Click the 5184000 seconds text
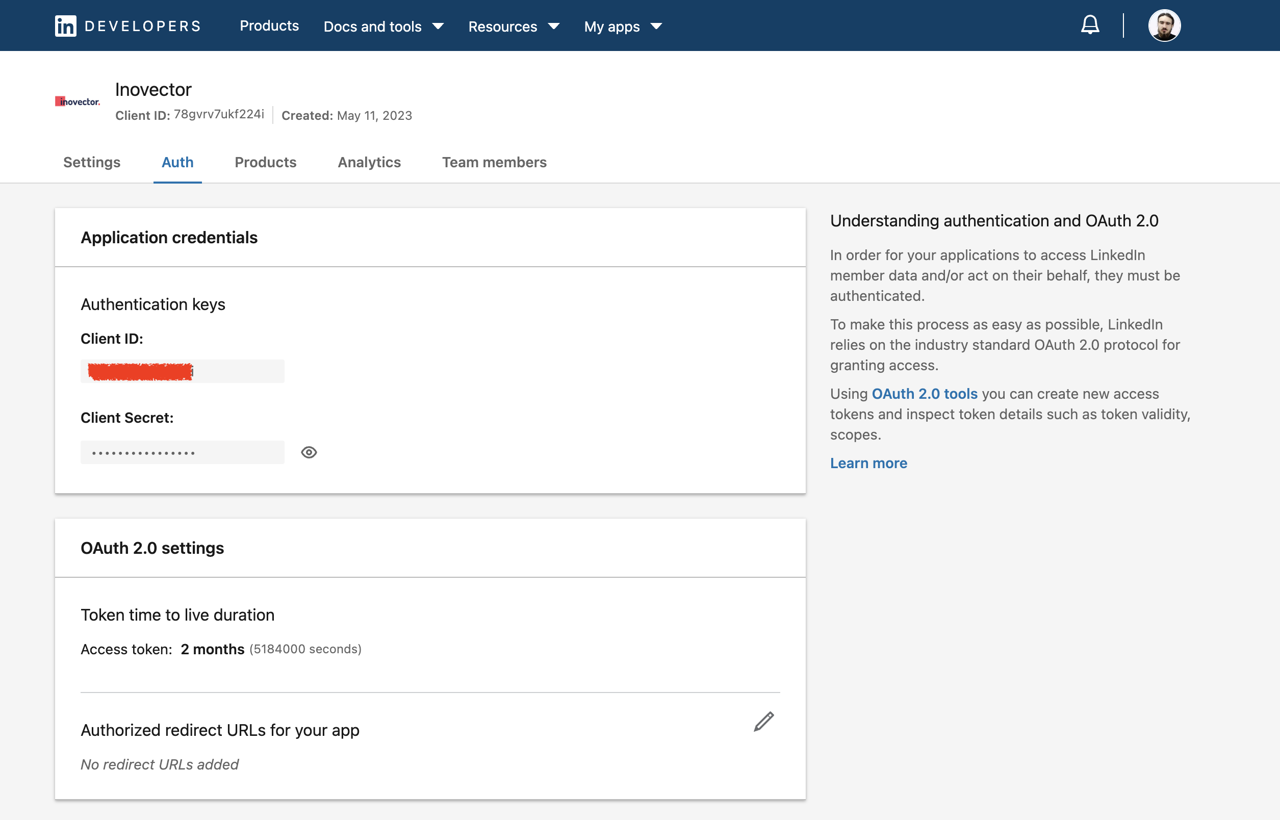This screenshot has width=1280, height=820. (305, 649)
